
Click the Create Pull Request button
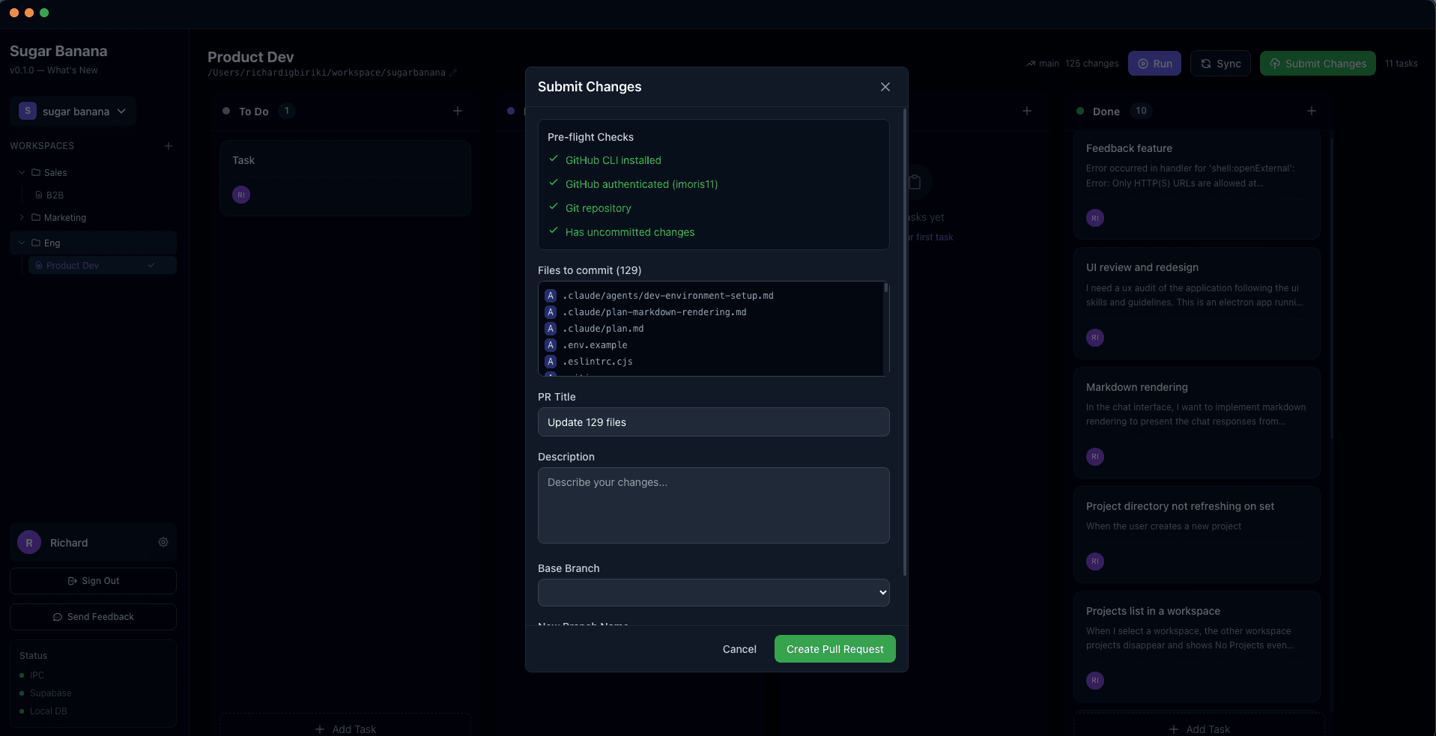tap(834, 649)
